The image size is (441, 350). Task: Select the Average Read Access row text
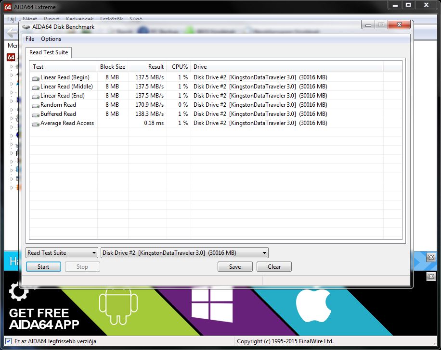click(x=67, y=123)
